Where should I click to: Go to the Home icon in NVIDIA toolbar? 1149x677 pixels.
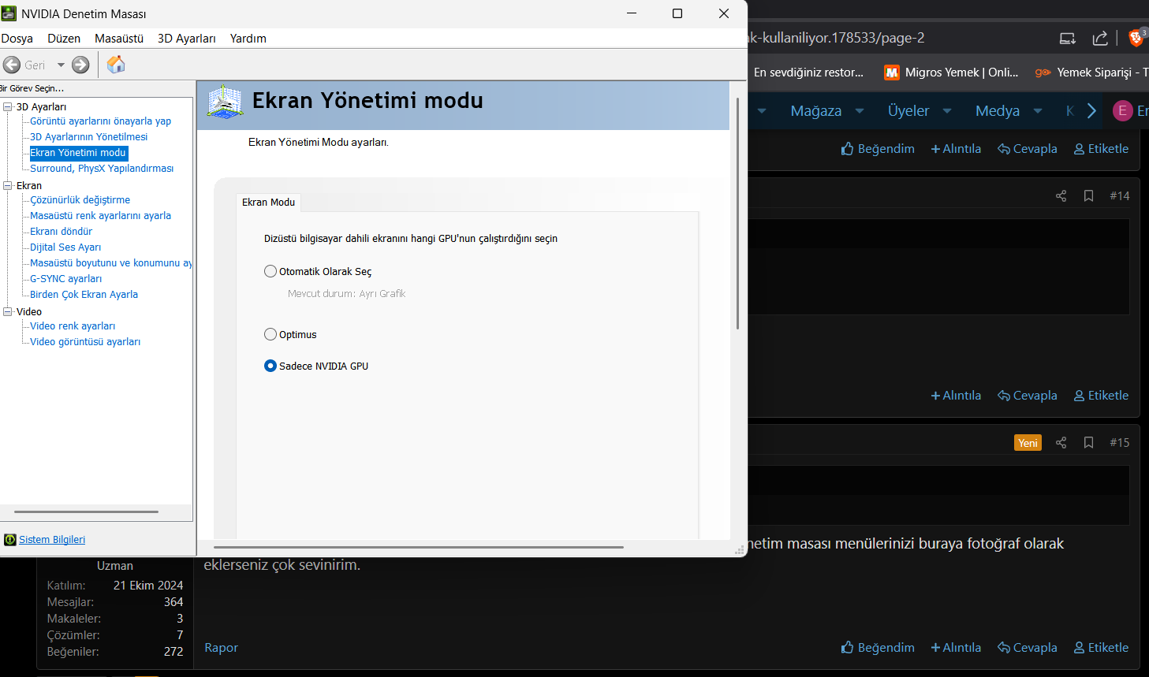[116, 64]
